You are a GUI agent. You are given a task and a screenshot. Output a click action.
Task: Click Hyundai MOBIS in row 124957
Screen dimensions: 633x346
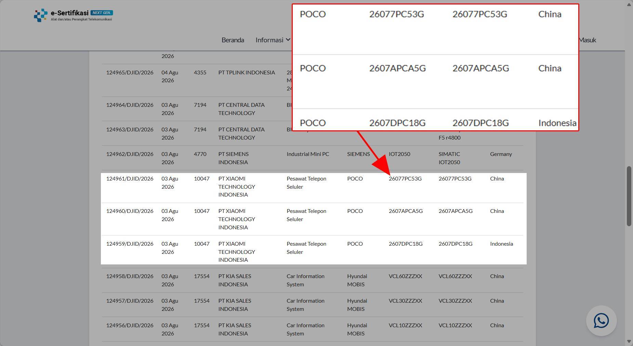tap(357, 305)
